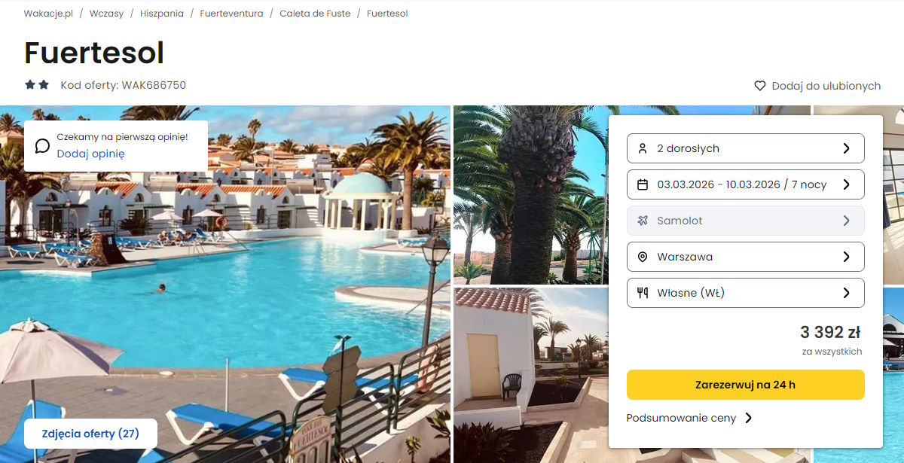Click the location pin icon beside Warszawa

click(643, 257)
